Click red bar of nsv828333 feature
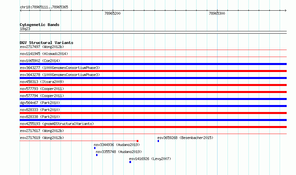Image resolution: width=296 pixels, height=175 pixels. (x=153, y=113)
